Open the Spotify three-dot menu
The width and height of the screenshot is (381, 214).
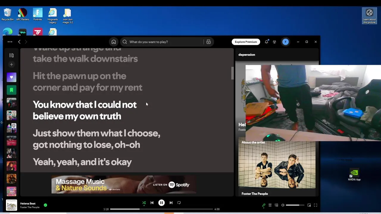(x=10, y=42)
